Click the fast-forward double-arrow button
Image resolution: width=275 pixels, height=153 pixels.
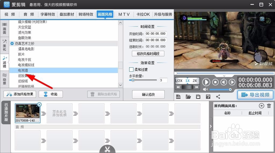(x=197, y=87)
